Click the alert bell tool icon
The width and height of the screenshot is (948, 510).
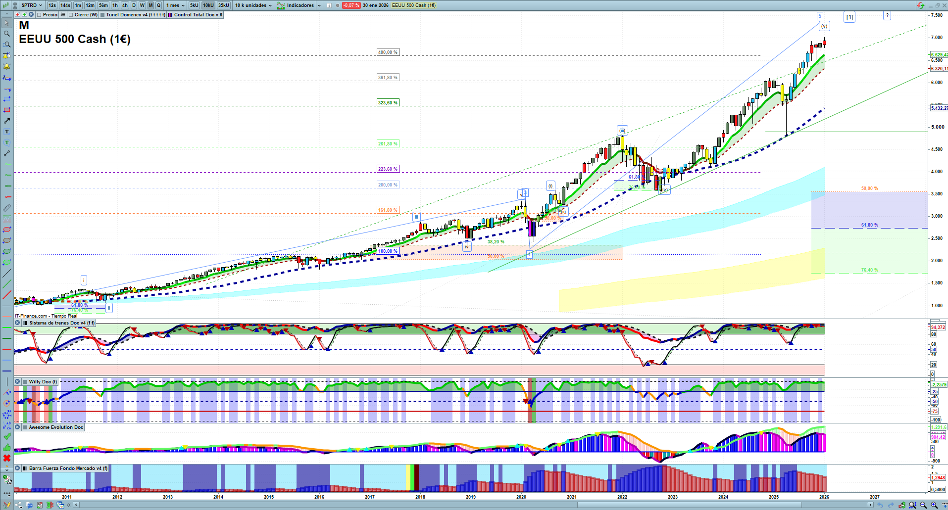[x=7, y=66]
